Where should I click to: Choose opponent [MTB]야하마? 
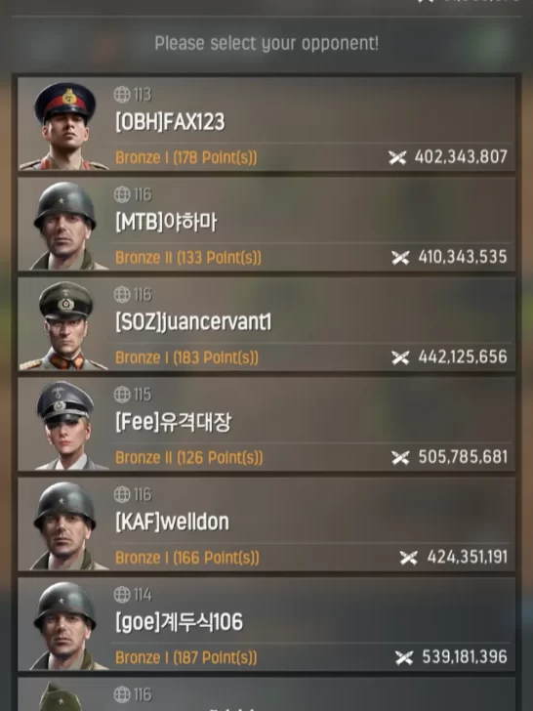click(x=266, y=224)
